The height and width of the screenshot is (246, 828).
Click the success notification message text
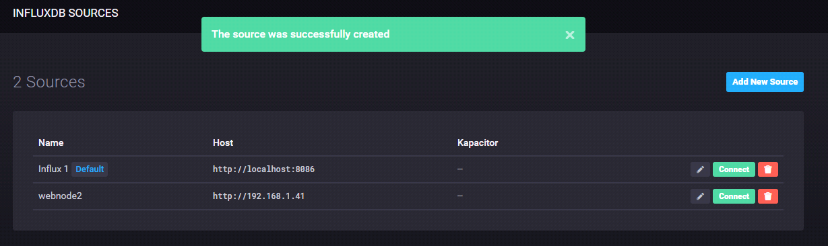[300, 34]
